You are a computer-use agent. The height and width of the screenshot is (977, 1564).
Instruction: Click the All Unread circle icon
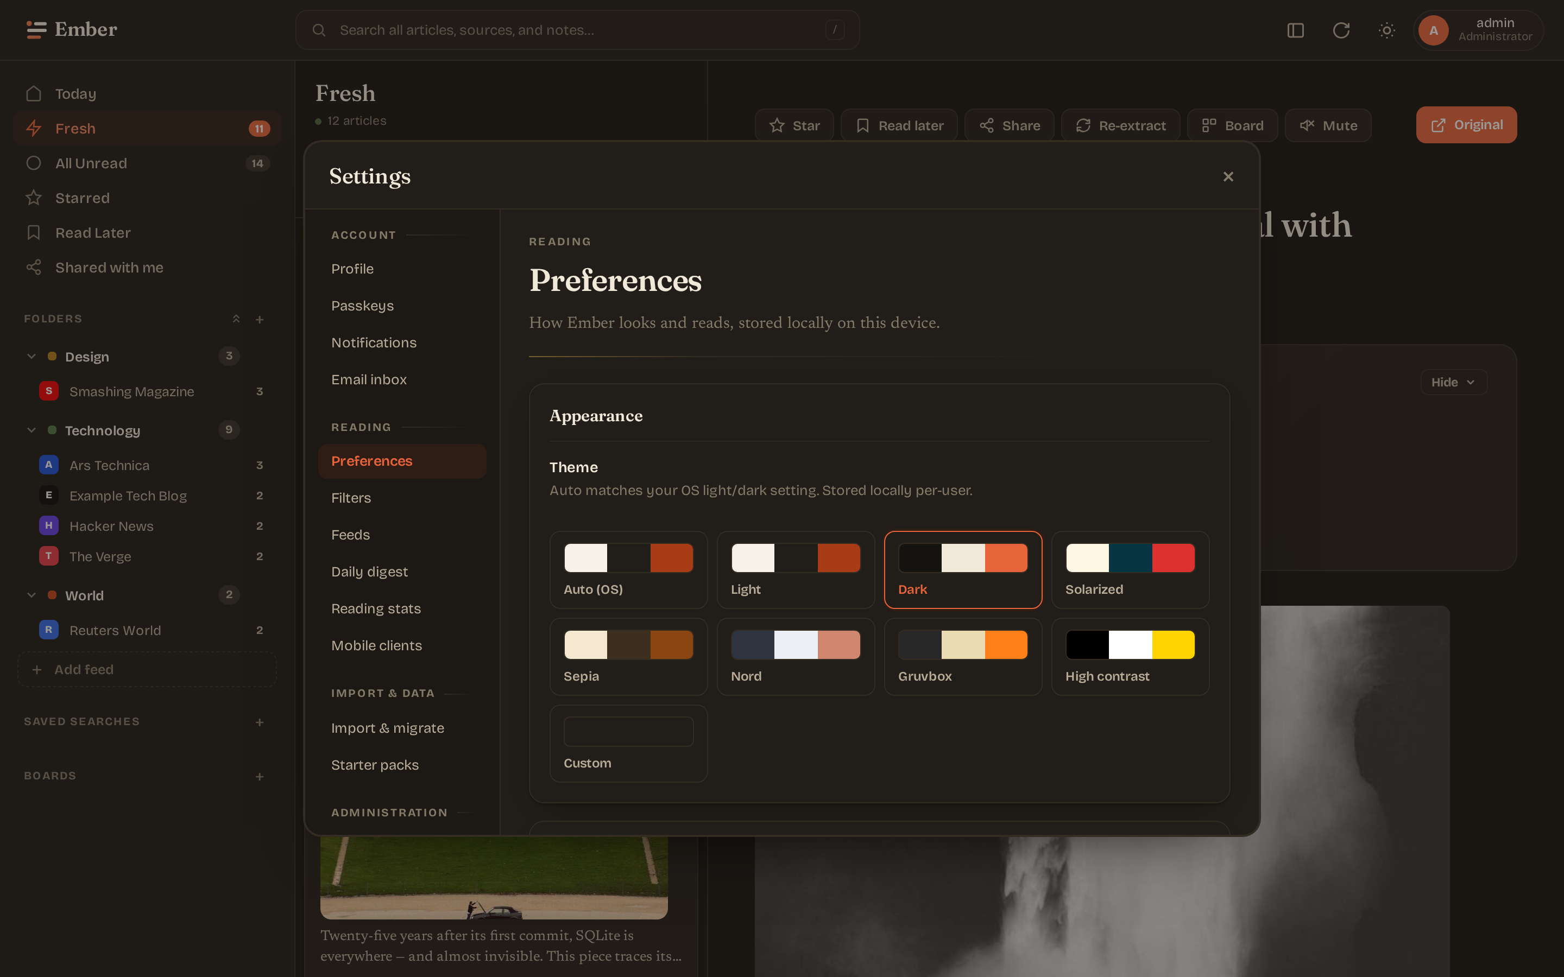coord(34,163)
